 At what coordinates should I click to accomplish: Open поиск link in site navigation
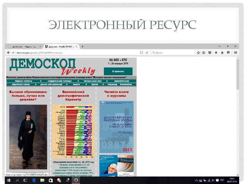[x=77, y=85]
